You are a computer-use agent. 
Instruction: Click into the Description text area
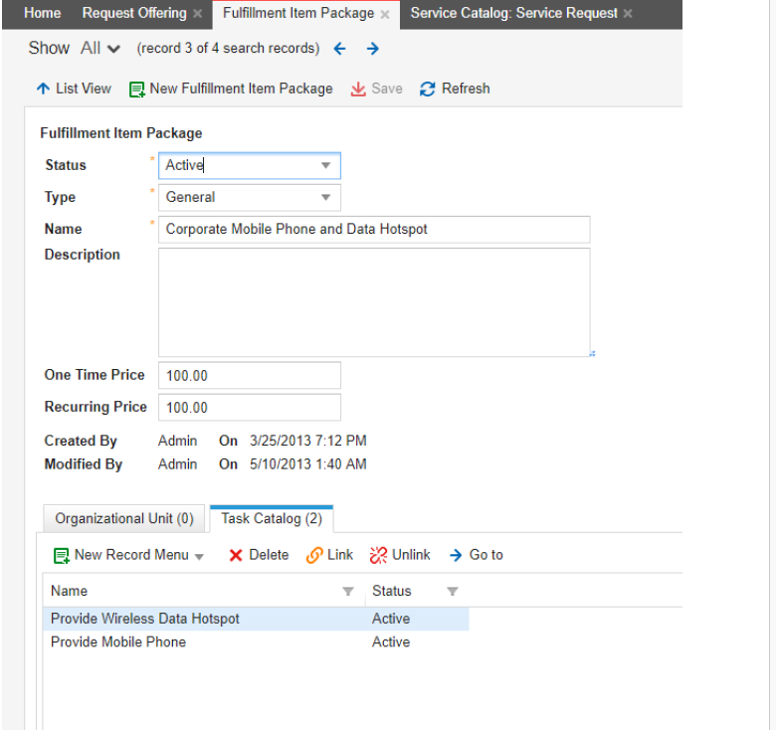(374, 302)
